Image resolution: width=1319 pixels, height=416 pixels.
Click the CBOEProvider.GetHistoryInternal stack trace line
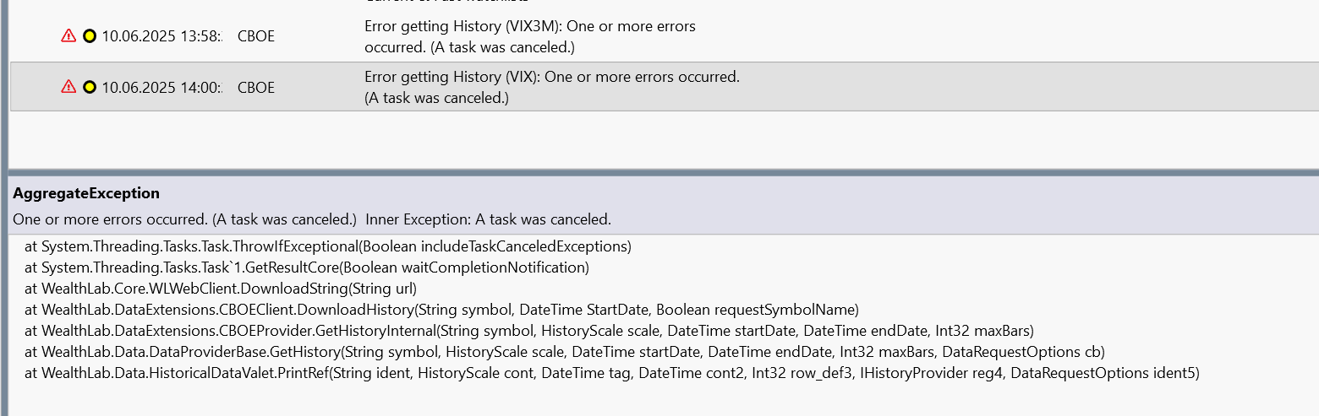(528, 330)
